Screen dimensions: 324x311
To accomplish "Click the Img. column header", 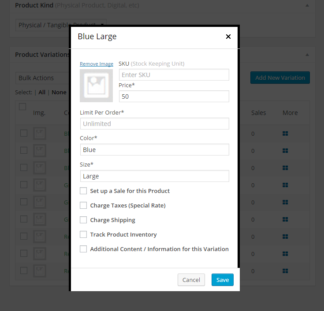I will [x=39, y=113].
